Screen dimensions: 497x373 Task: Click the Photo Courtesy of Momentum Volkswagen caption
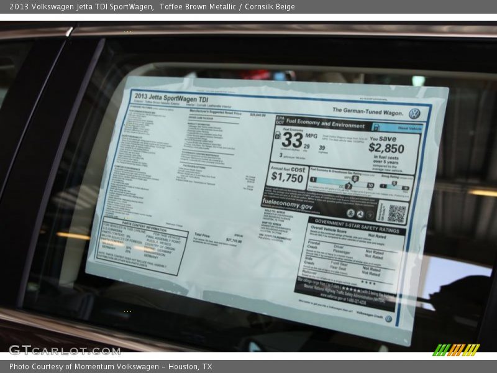click(x=111, y=367)
